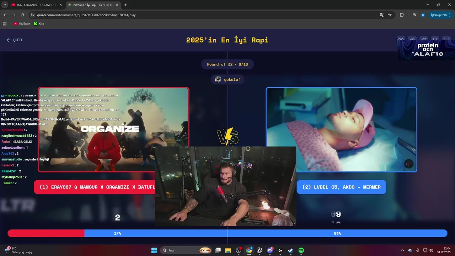Switch to the ORGANIZE - ORTAM YouTube tab

[36, 5]
